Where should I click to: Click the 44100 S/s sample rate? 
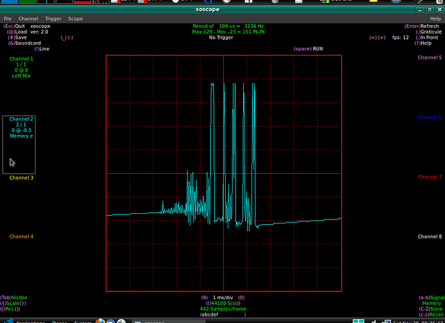pyautogui.click(x=223, y=304)
